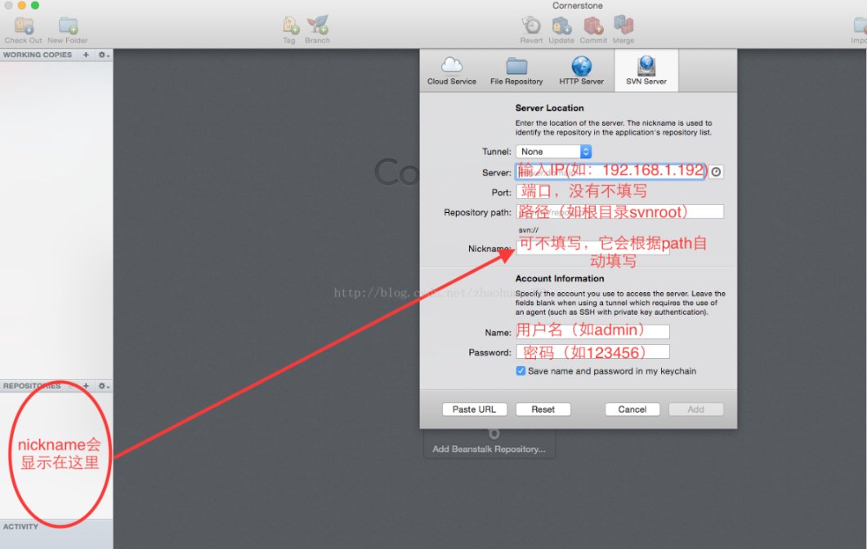Click the Paste URL button
Screen dimensions: 867x549
pos(475,410)
